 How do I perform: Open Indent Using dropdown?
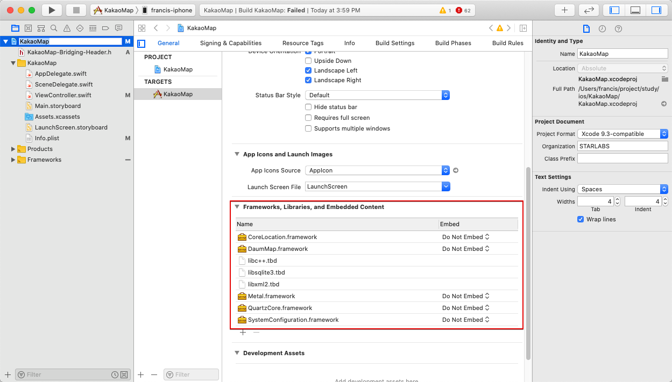click(x=623, y=189)
